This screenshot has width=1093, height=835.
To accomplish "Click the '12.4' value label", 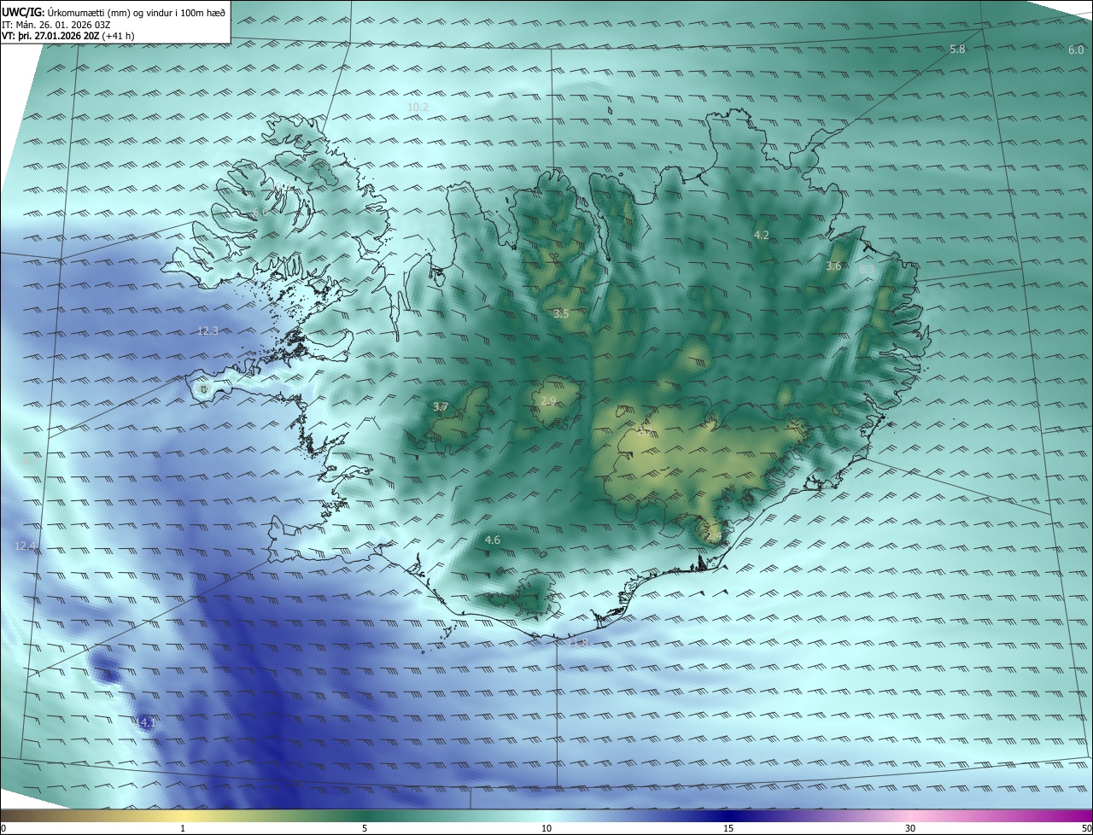I will click(x=25, y=546).
